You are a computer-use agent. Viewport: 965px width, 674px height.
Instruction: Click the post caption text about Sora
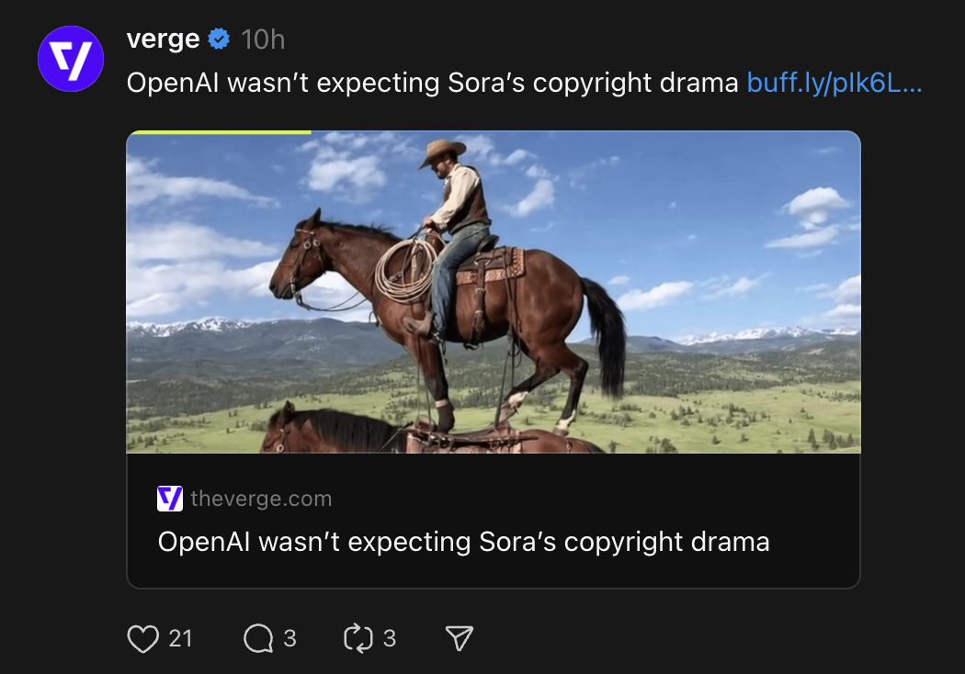pos(432,83)
